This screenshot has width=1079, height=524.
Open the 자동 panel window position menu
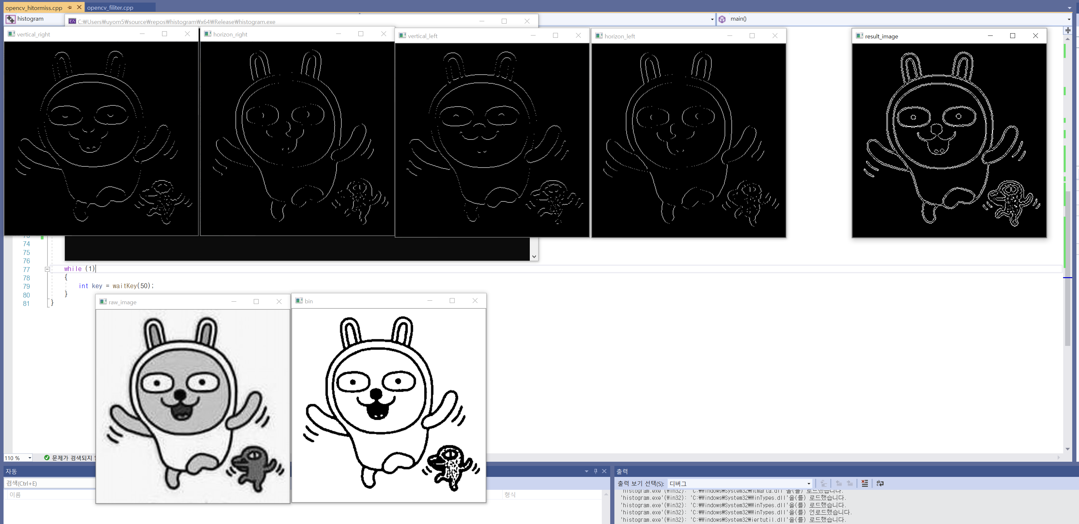pyautogui.click(x=586, y=471)
